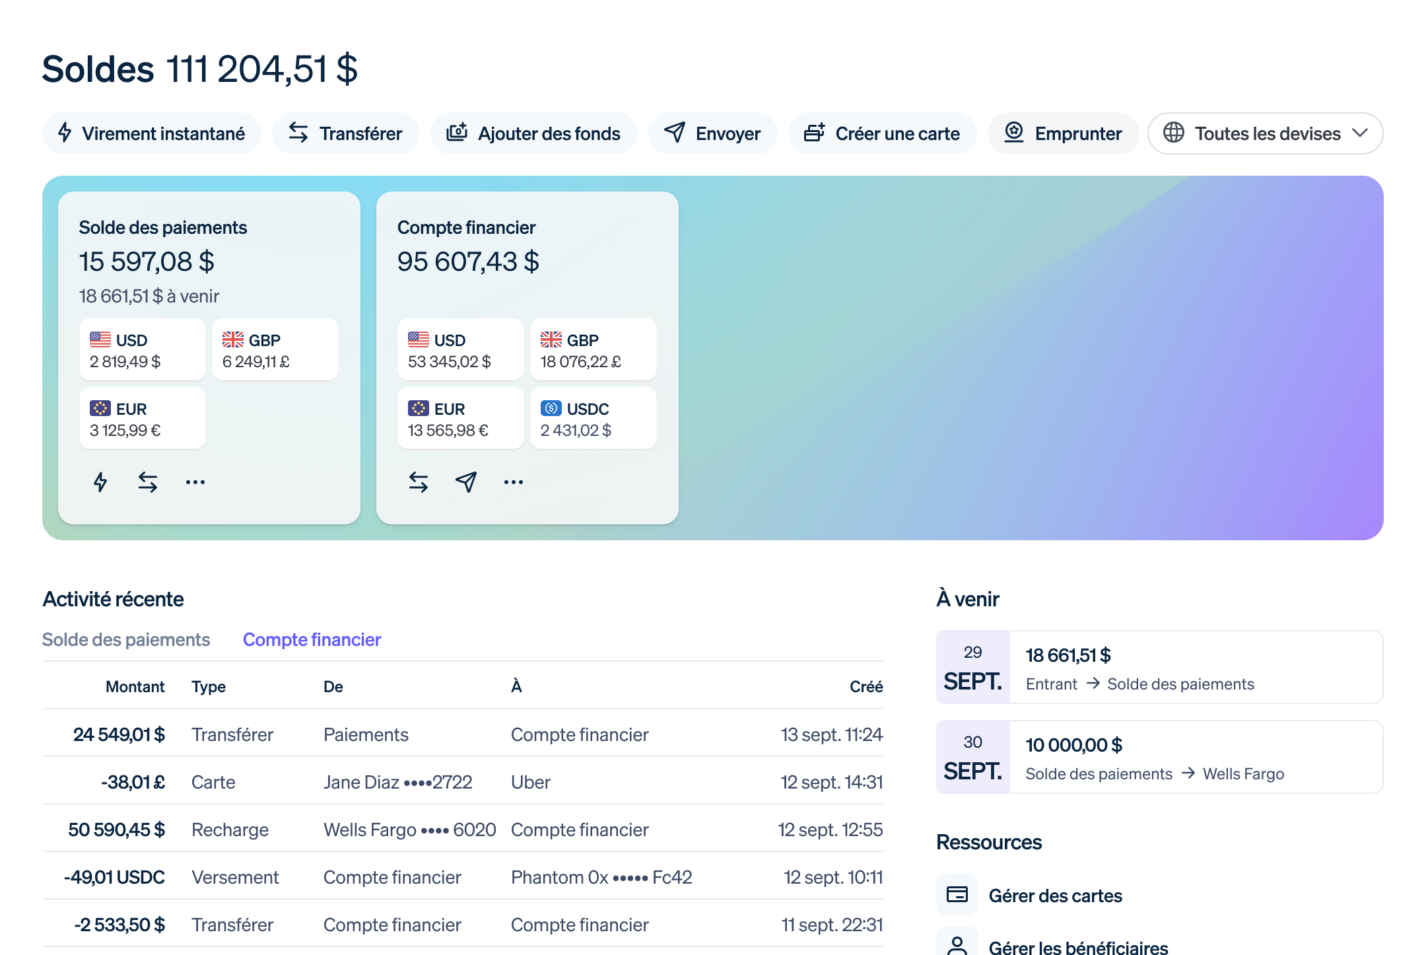The width and height of the screenshot is (1426, 955).
Task: Click the paper plane send icon on the Compte financier card
Action: 465,481
